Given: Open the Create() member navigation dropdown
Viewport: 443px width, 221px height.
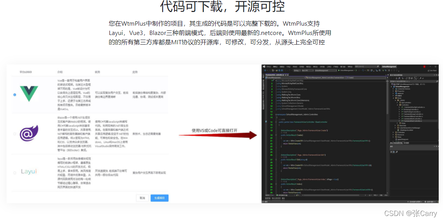Looking at the screenshot, I should (366, 78).
